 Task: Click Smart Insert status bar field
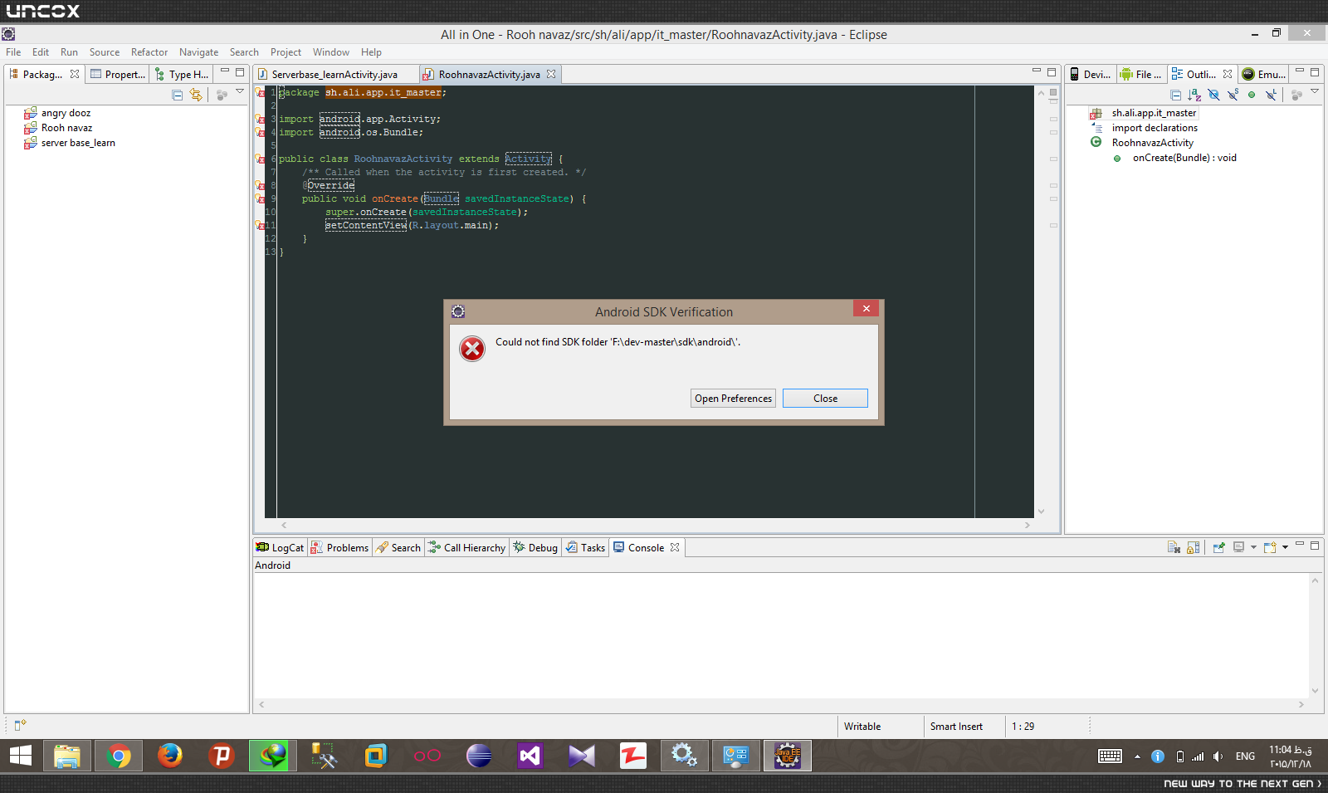click(x=956, y=727)
